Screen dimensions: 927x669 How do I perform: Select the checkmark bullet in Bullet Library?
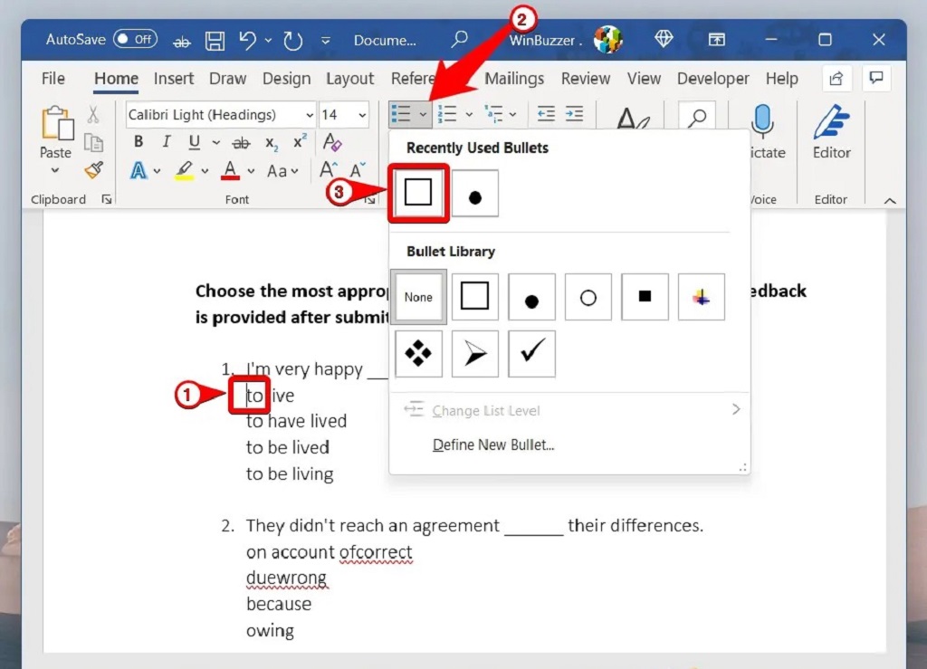pyautogui.click(x=531, y=353)
